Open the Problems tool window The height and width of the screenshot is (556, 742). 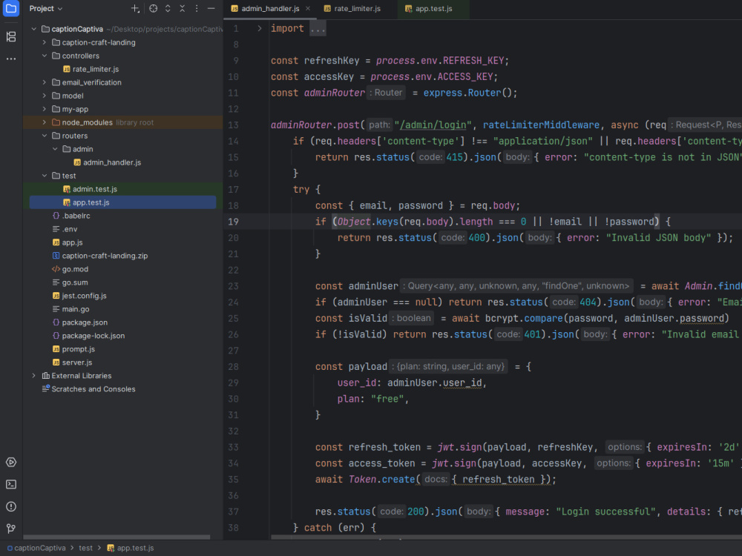tap(11, 506)
